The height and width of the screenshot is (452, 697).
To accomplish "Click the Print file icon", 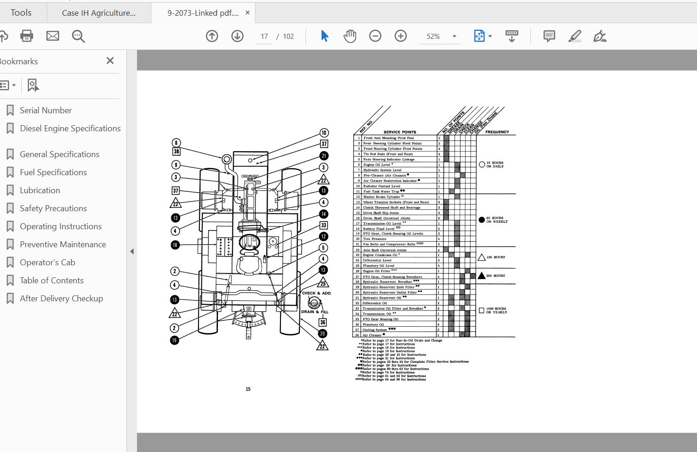I will 27,36.
